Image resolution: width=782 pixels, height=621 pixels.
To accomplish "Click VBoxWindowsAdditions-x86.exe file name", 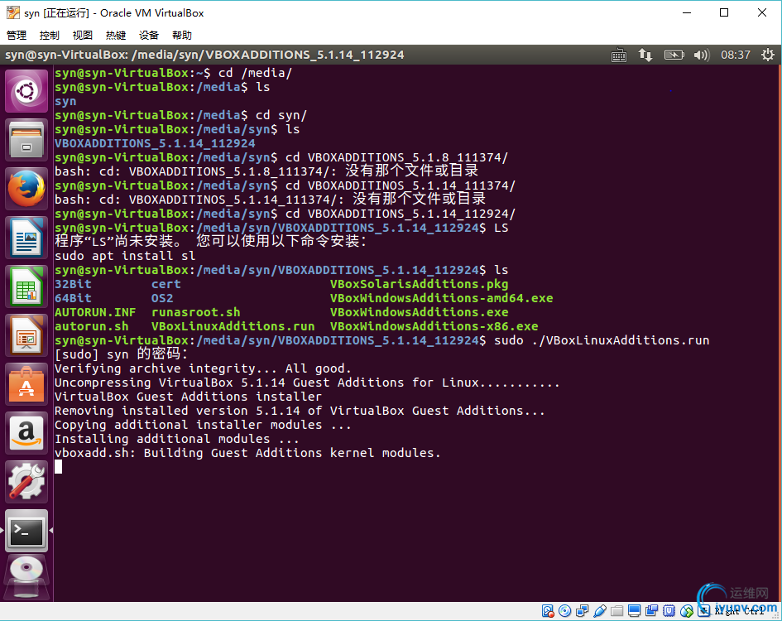I will click(434, 326).
